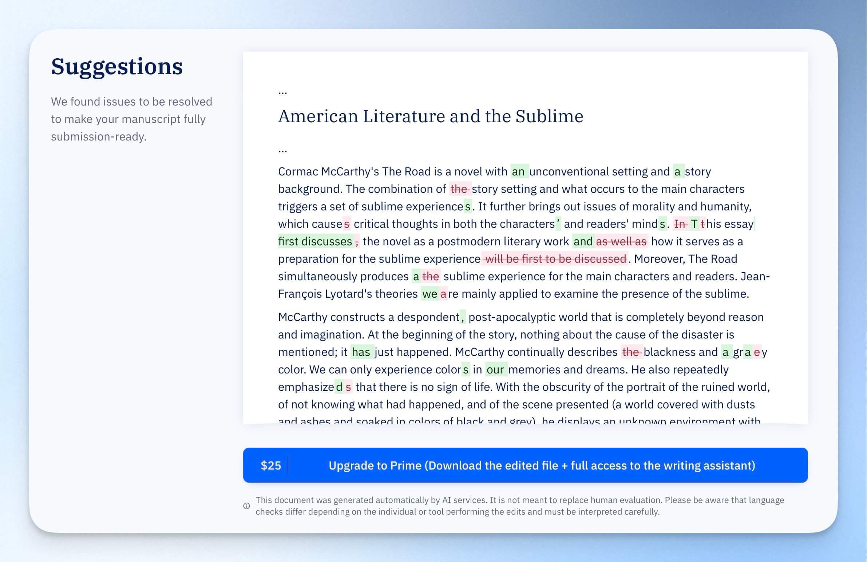Click the info icon beside the AI disclaimer
Viewport: 867px width, 562px height.
247,506
